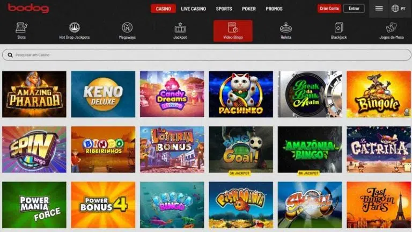Open the hamburger menu

(379, 9)
